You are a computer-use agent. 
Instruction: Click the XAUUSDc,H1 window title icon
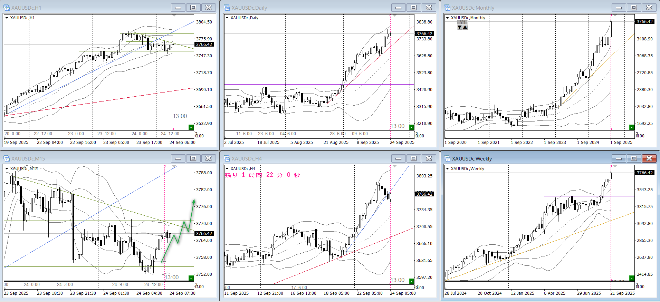pos(7,8)
